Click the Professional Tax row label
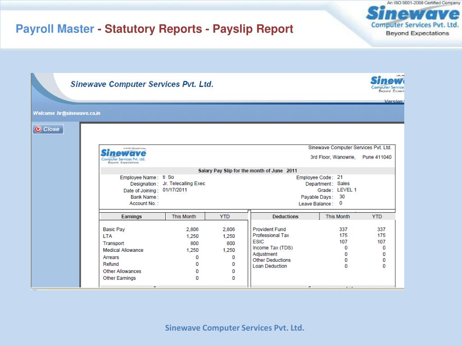 coord(271,235)
